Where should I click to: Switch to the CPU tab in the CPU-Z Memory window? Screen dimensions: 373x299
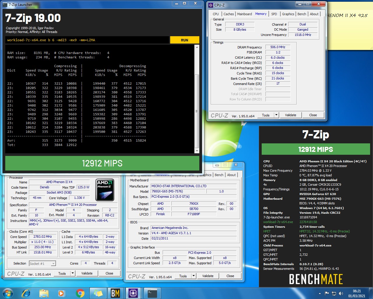pyautogui.click(x=216, y=14)
